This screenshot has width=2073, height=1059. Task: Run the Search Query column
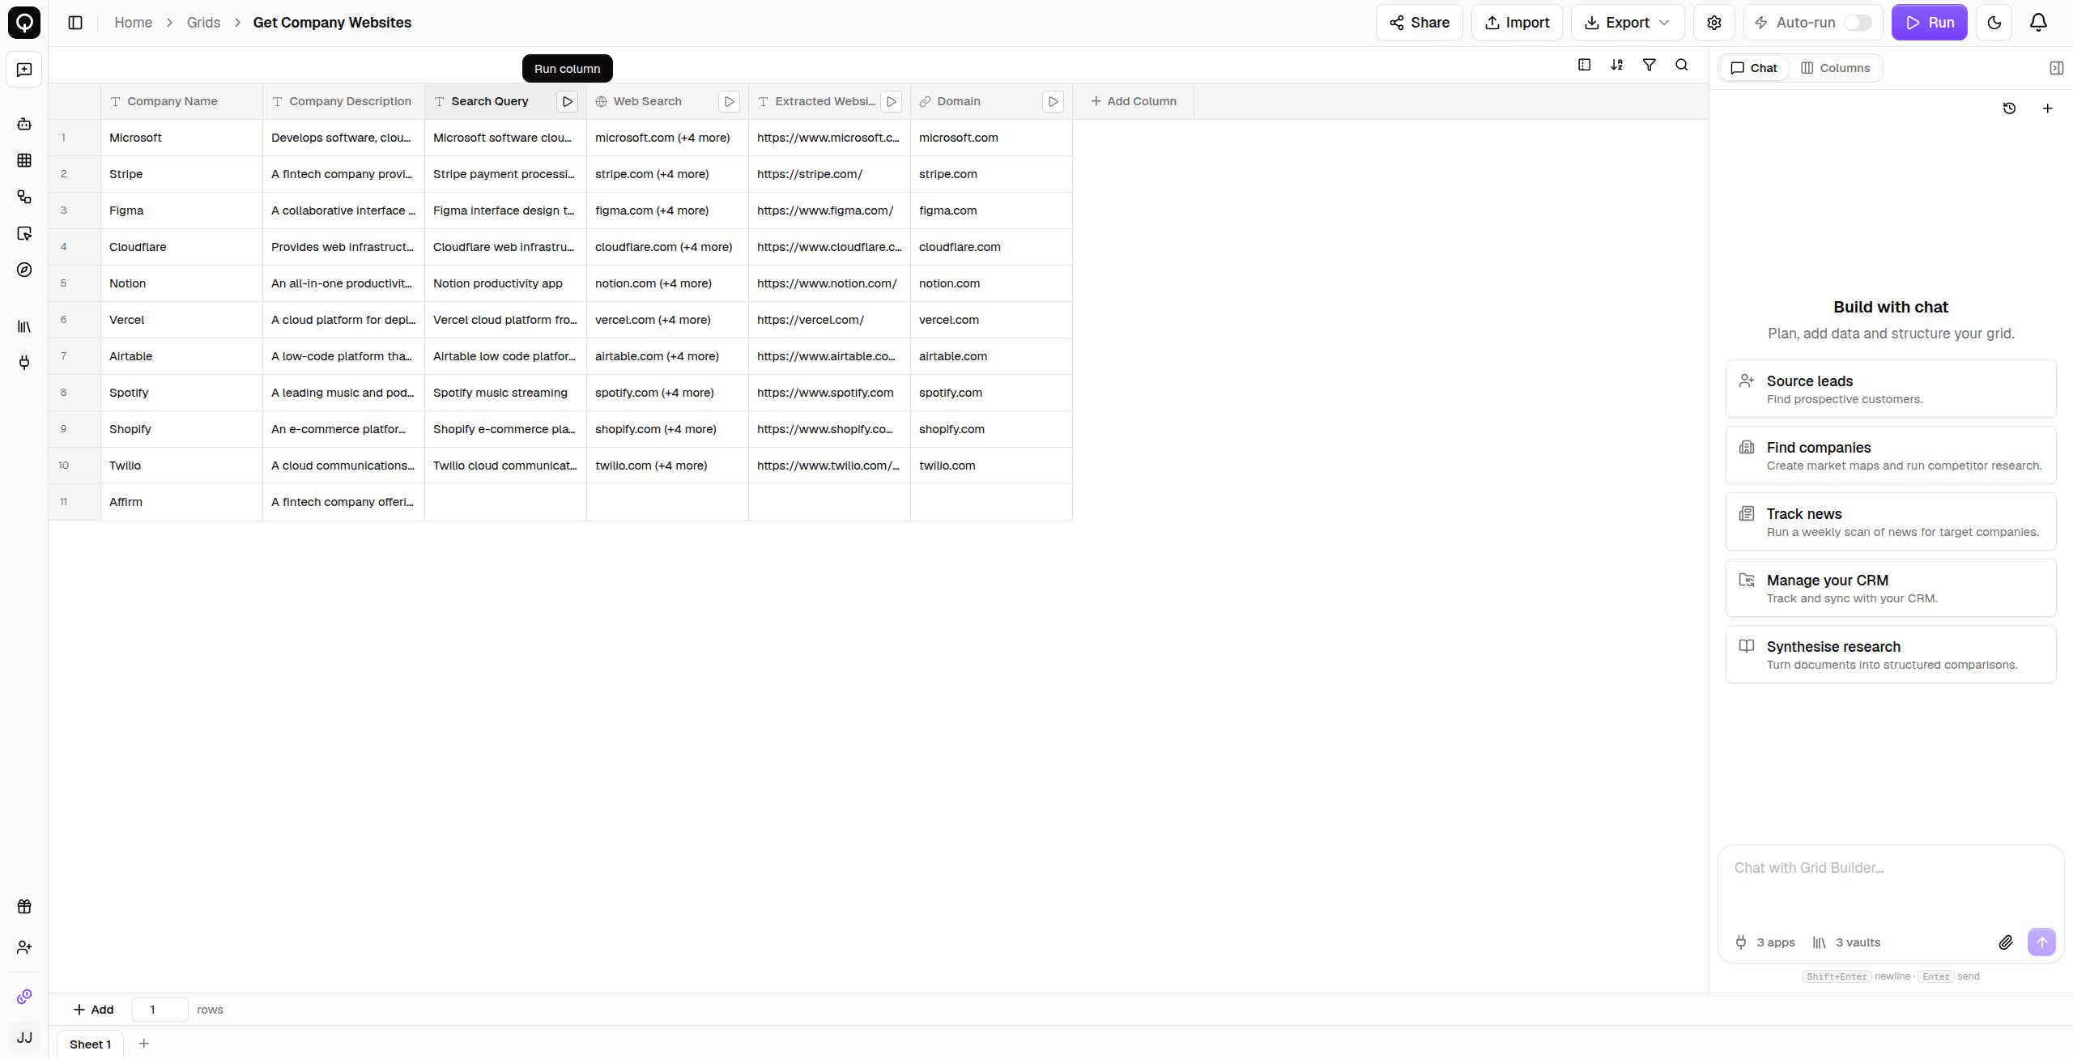pyautogui.click(x=567, y=101)
